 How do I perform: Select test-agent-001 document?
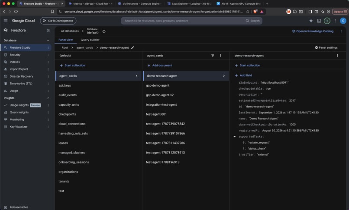point(186,114)
